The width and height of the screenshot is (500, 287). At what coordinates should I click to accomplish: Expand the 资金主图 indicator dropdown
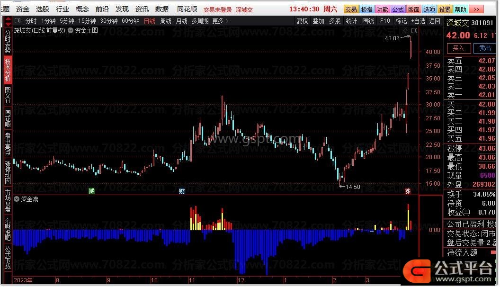coord(71,30)
